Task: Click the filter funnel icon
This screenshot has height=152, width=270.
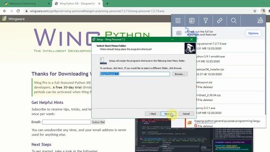Action: 205,21
